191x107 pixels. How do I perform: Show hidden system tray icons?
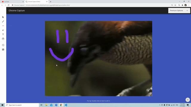(160, 105)
